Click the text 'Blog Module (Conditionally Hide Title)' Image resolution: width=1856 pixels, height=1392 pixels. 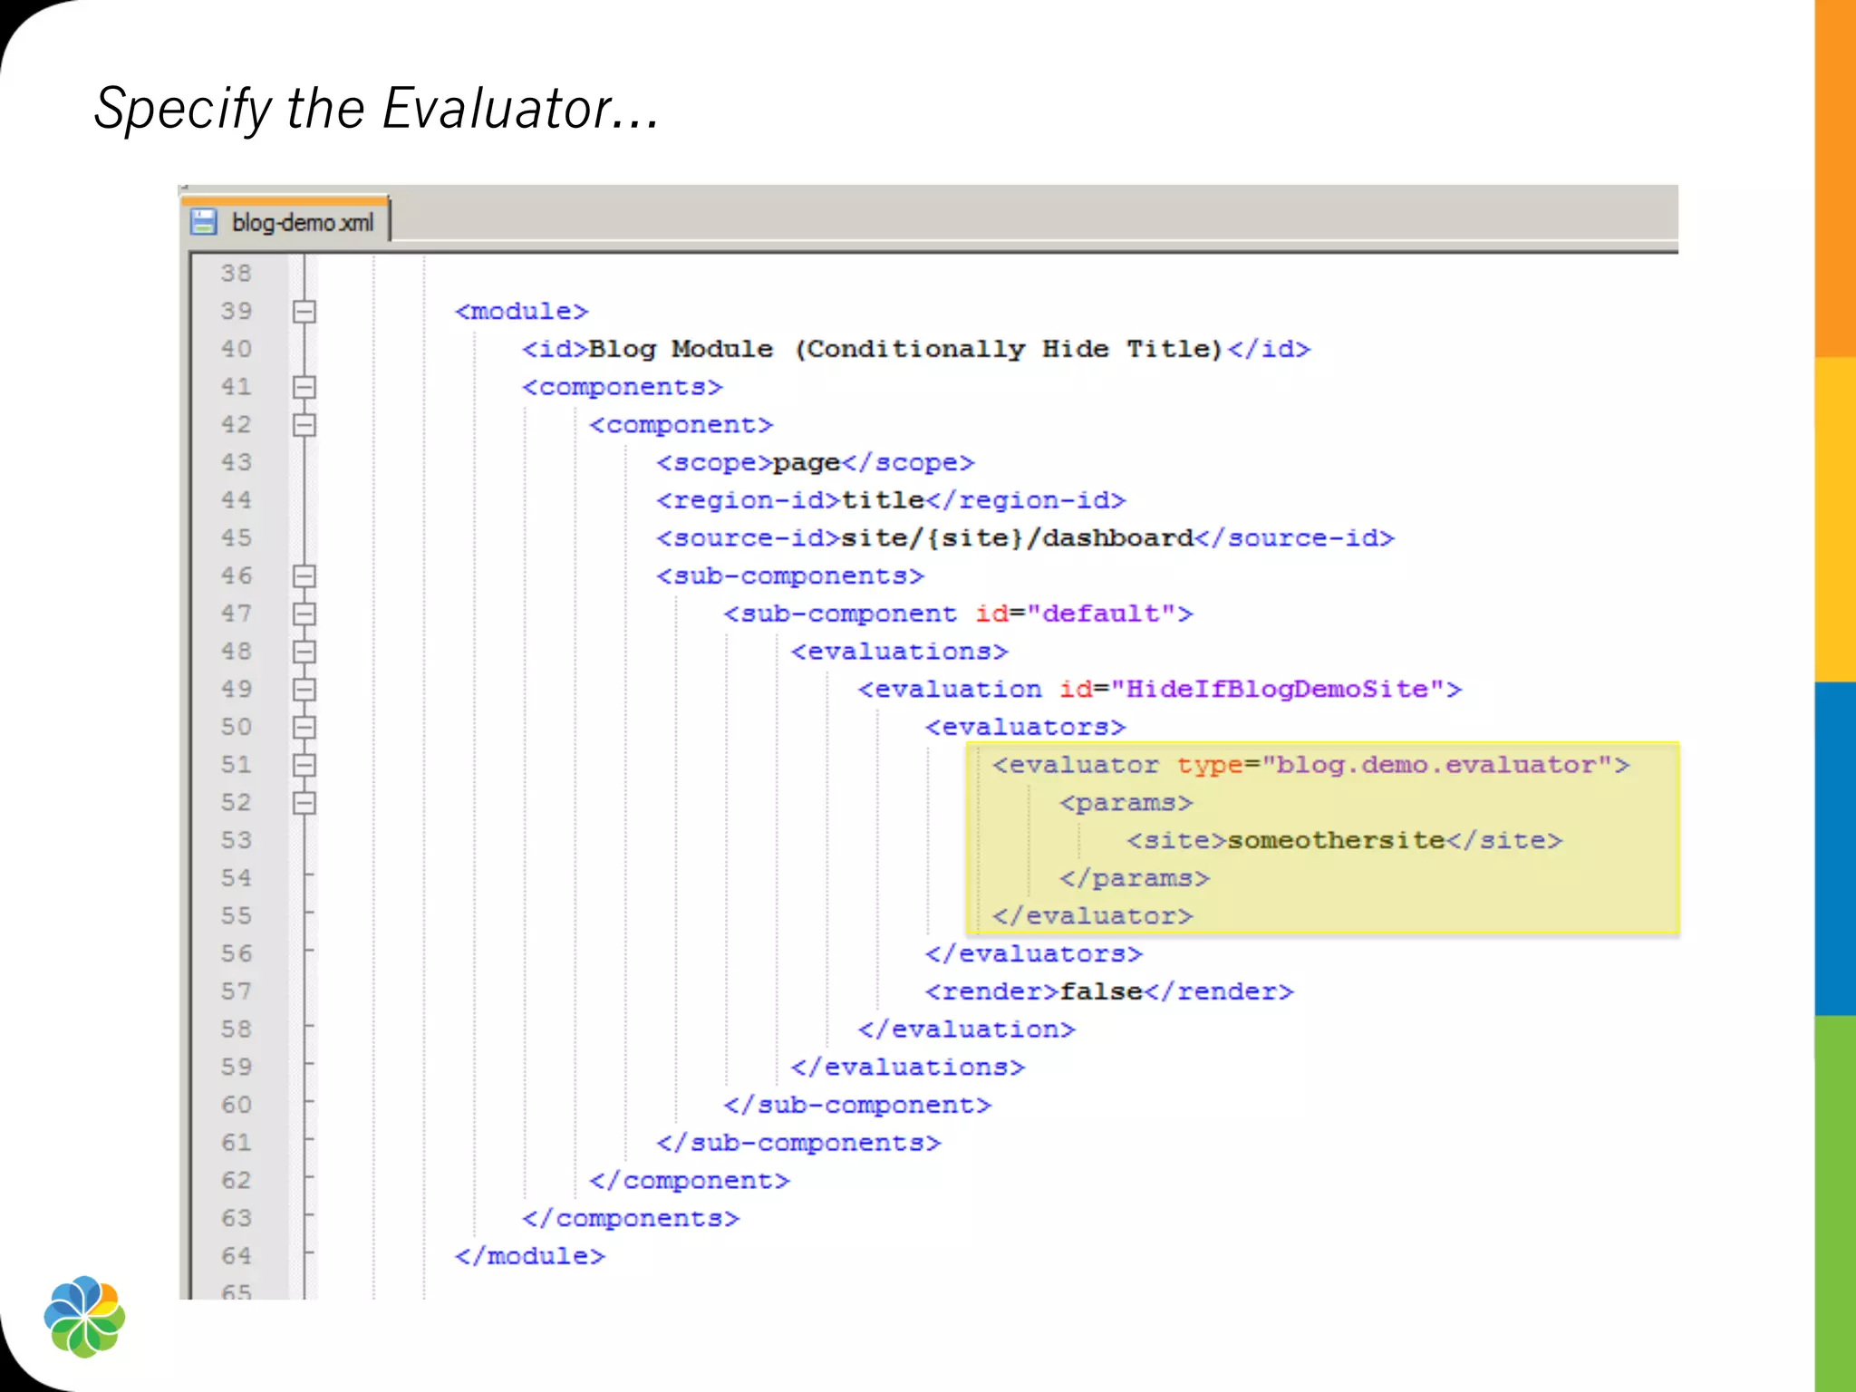pos(907,349)
